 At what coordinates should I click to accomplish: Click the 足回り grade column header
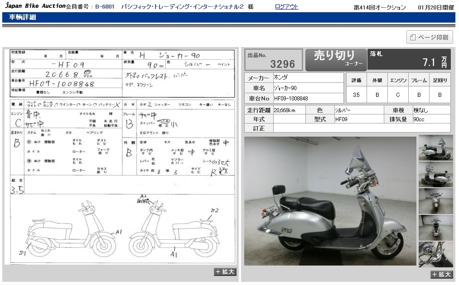coord(440,81)
